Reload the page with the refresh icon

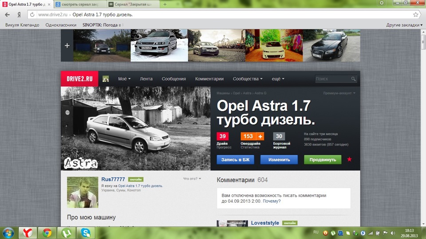pos(32,15)
